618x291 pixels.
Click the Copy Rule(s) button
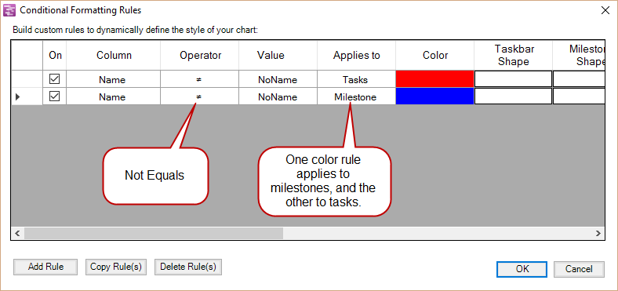[x=116, y=267]
